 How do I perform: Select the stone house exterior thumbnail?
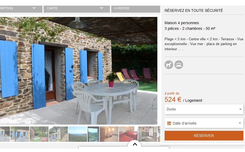[58, 134]
